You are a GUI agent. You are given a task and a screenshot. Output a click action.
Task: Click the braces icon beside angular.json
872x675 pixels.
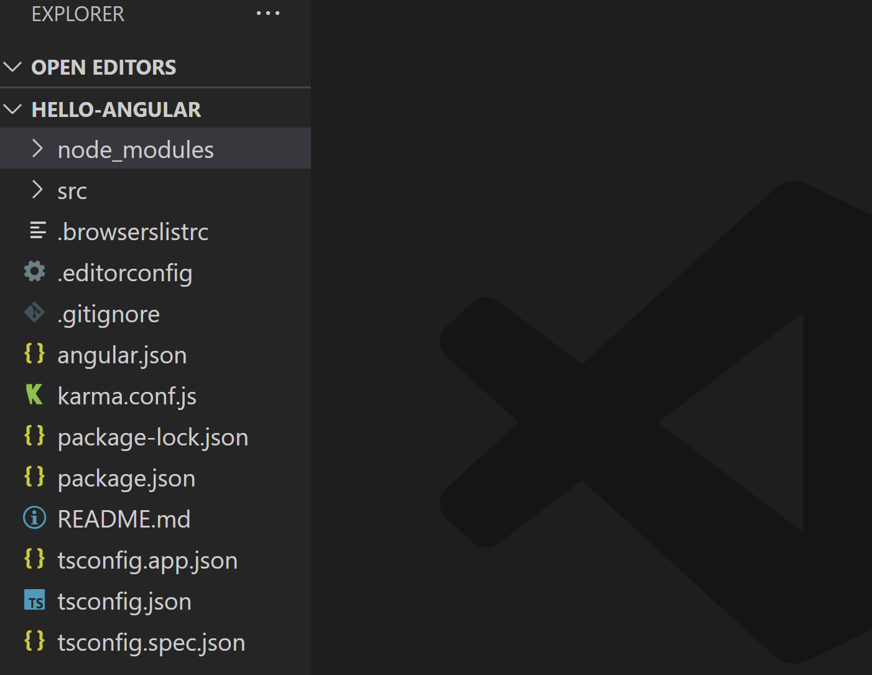point(35,353)
